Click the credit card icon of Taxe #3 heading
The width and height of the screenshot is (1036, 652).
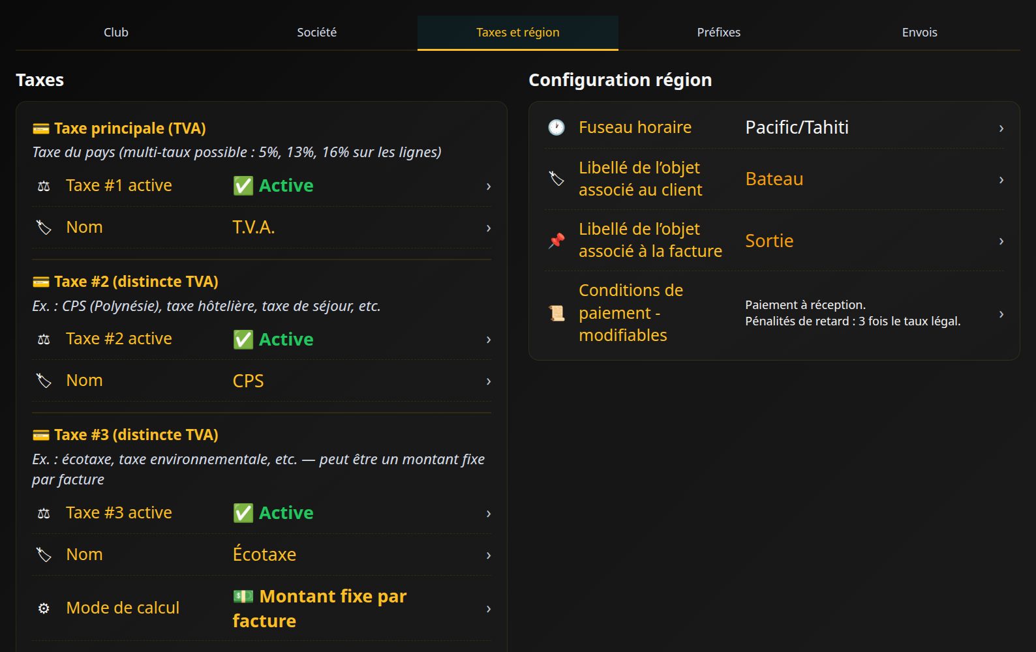[x=40, y=435]
